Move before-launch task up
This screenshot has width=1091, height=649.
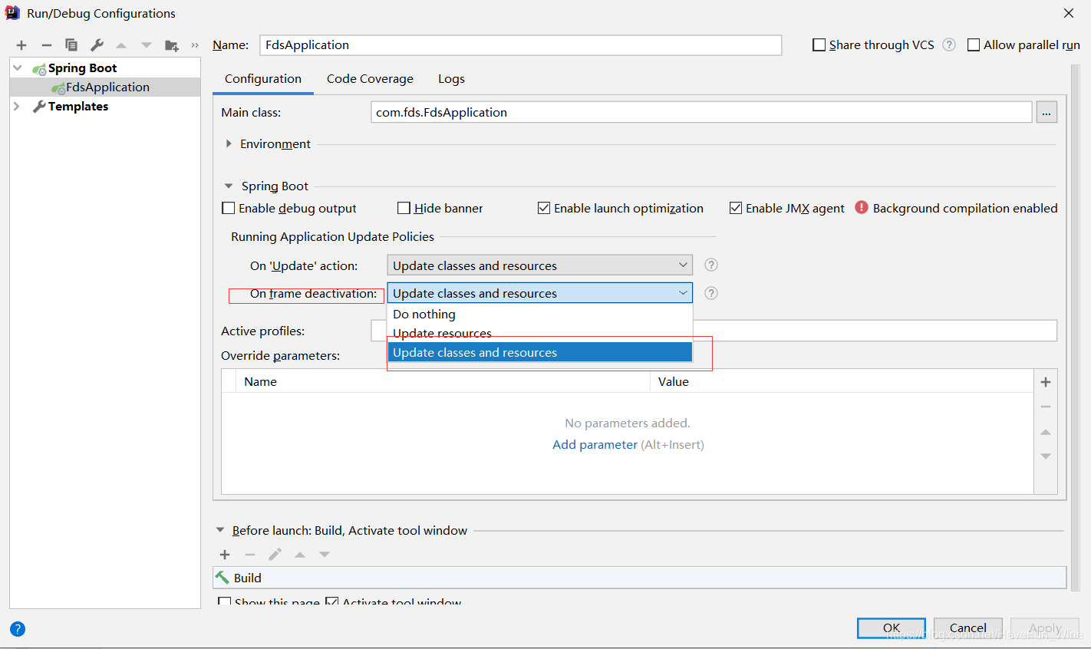(300, 555)
